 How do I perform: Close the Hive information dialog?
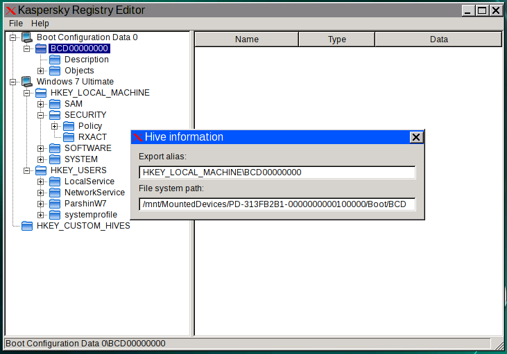[x=416, y=137]
